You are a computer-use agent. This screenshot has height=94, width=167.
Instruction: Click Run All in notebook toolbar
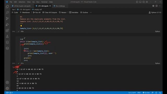[37, 13]
